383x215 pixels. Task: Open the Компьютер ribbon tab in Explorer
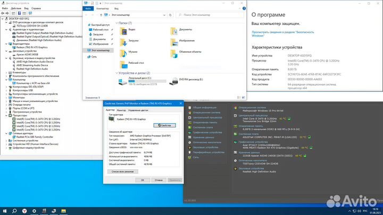(103, 8)
